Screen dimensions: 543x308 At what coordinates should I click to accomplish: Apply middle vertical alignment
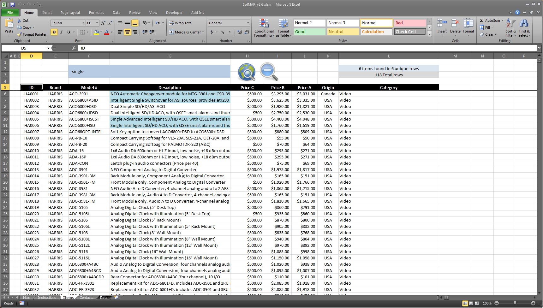[128, 23]
